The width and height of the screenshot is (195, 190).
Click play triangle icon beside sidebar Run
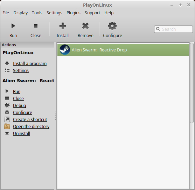click(7, 91)
